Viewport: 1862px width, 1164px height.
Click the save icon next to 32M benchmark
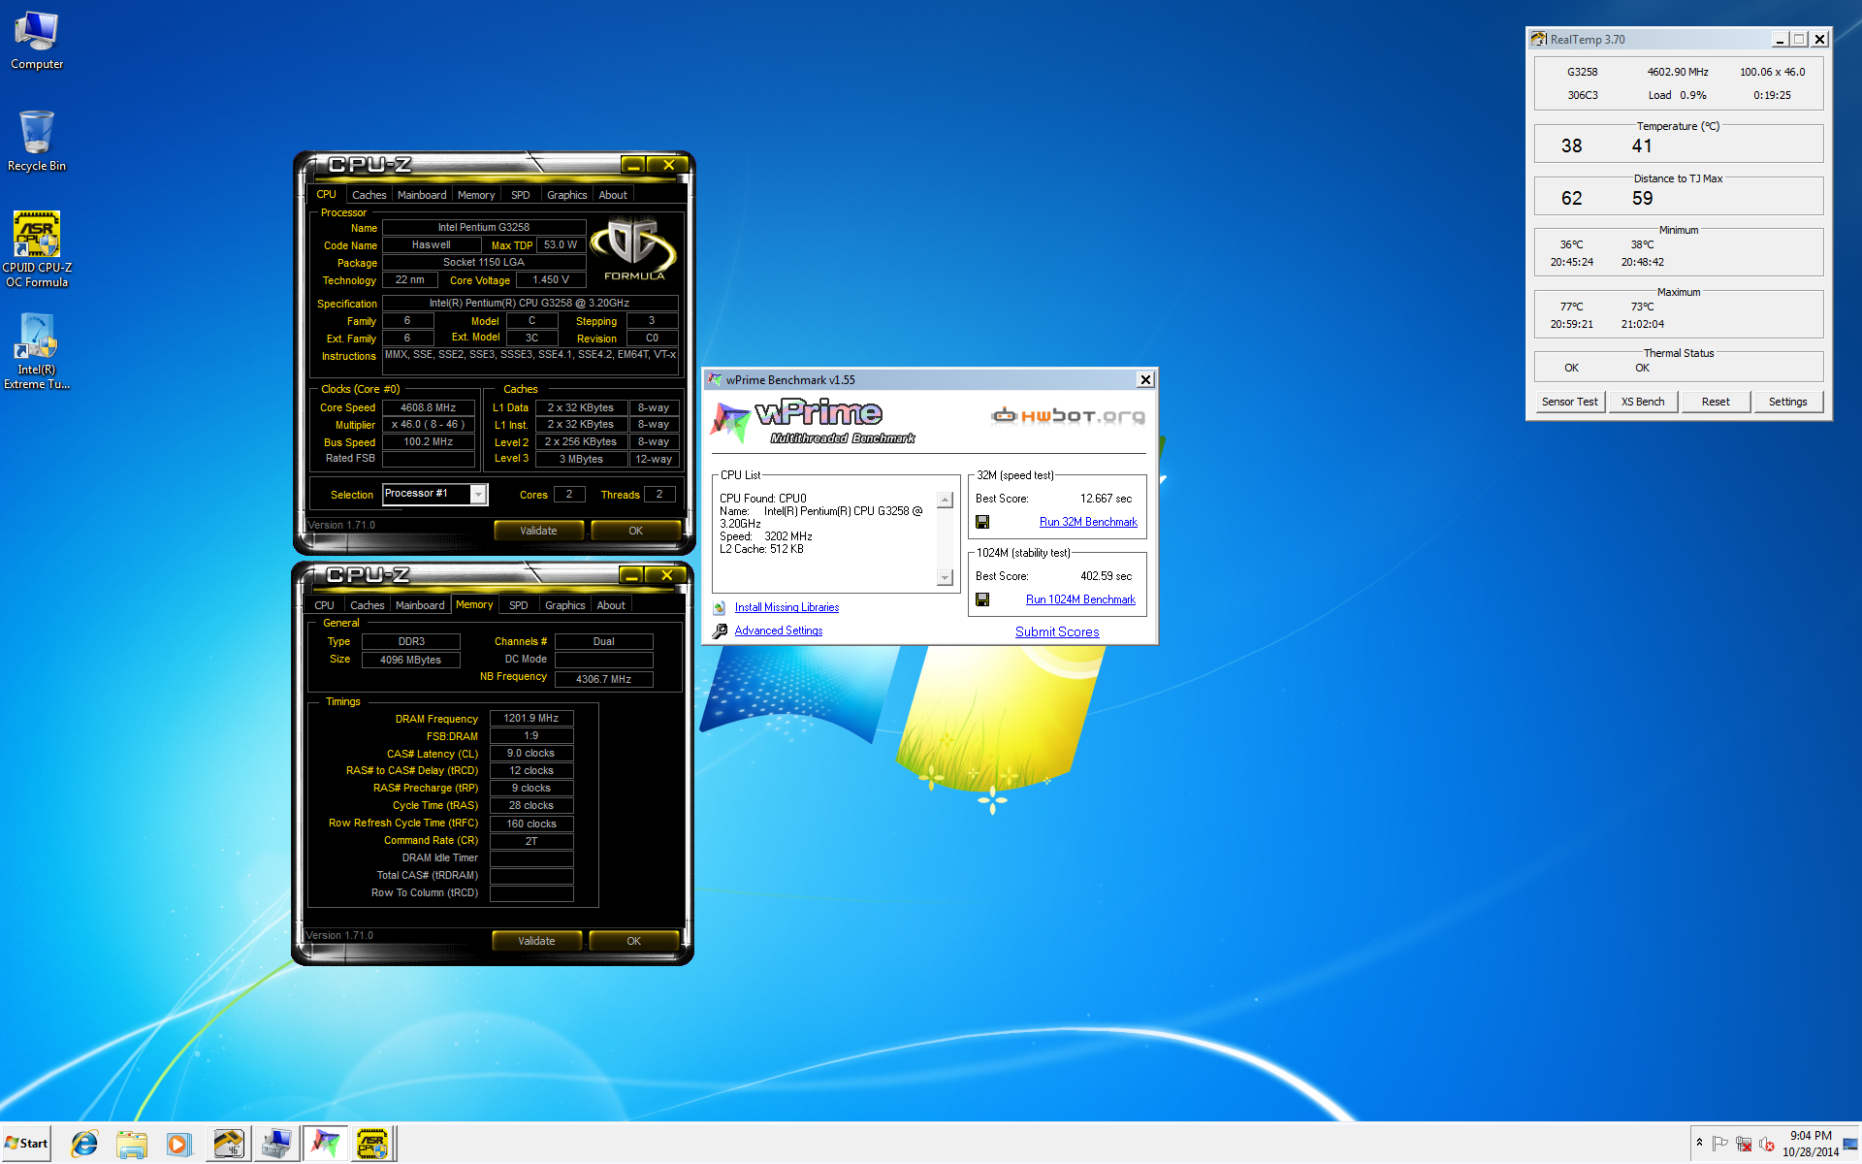pyautogui.click(x=982, y=522)
